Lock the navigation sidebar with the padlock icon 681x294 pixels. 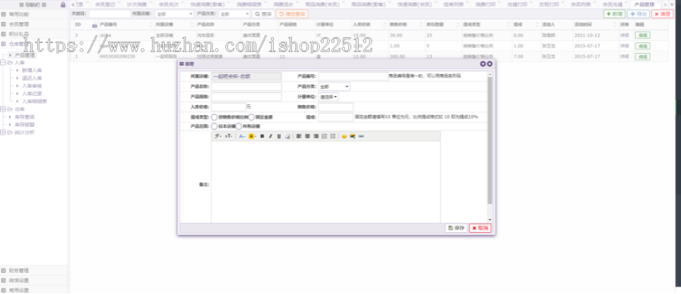pos(63,5)
